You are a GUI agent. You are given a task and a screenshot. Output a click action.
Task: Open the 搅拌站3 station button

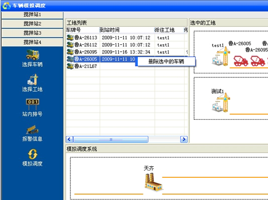pyautogui.click(x=32, y=33)
